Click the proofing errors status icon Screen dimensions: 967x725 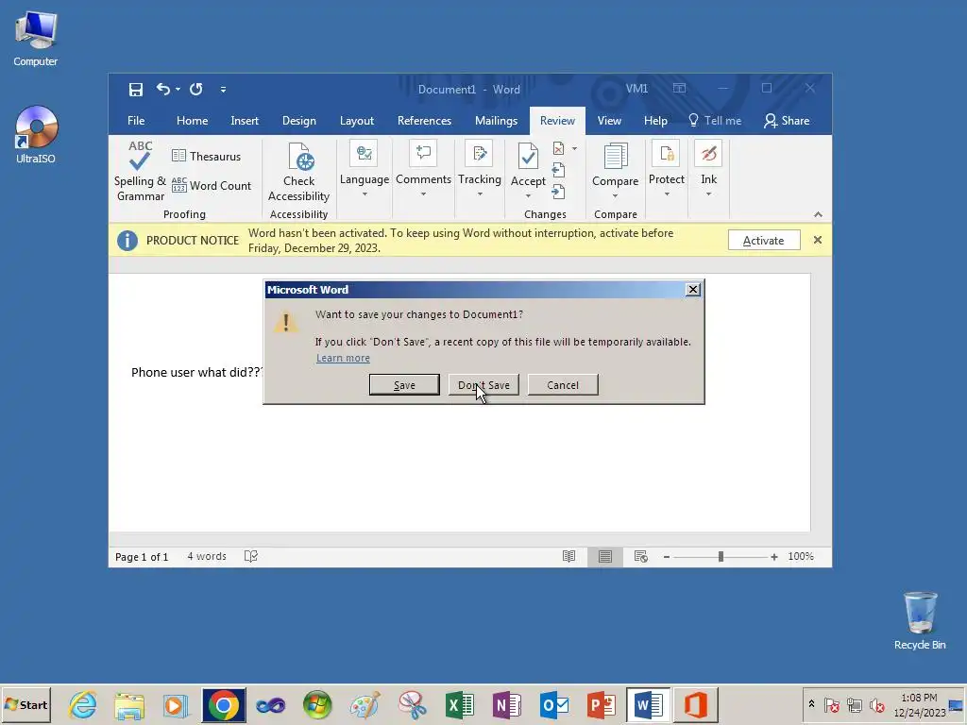(251, 556)
